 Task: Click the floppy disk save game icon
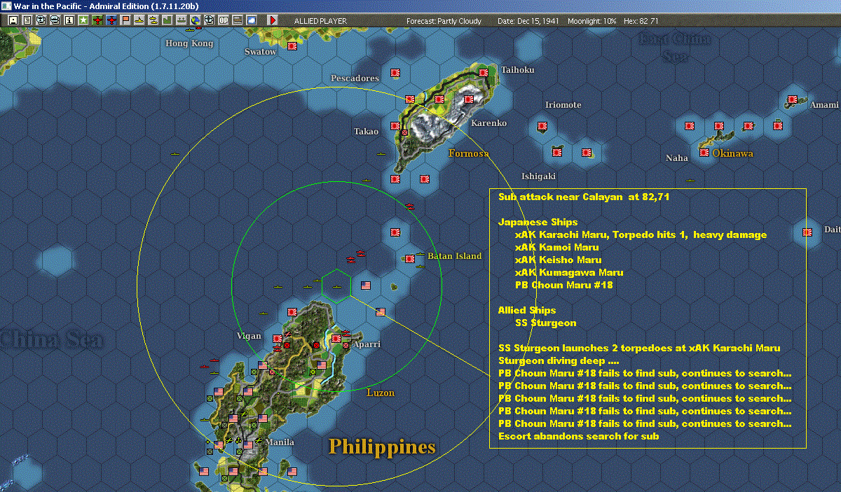tap(13, 20)
